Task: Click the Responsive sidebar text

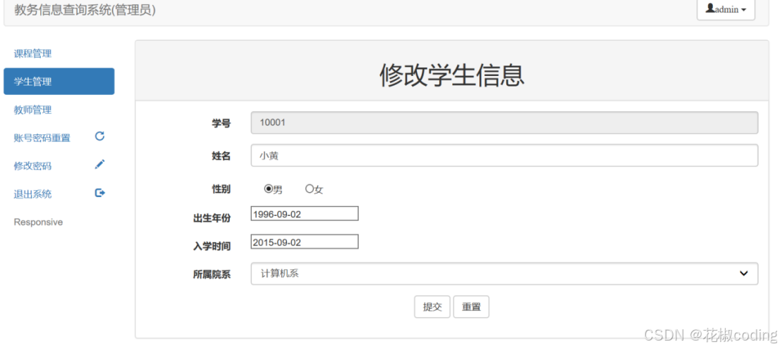Action: coord(38,222)
